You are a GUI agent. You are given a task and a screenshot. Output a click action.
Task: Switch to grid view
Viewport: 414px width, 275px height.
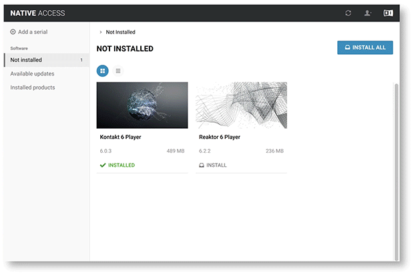point(103,70)
